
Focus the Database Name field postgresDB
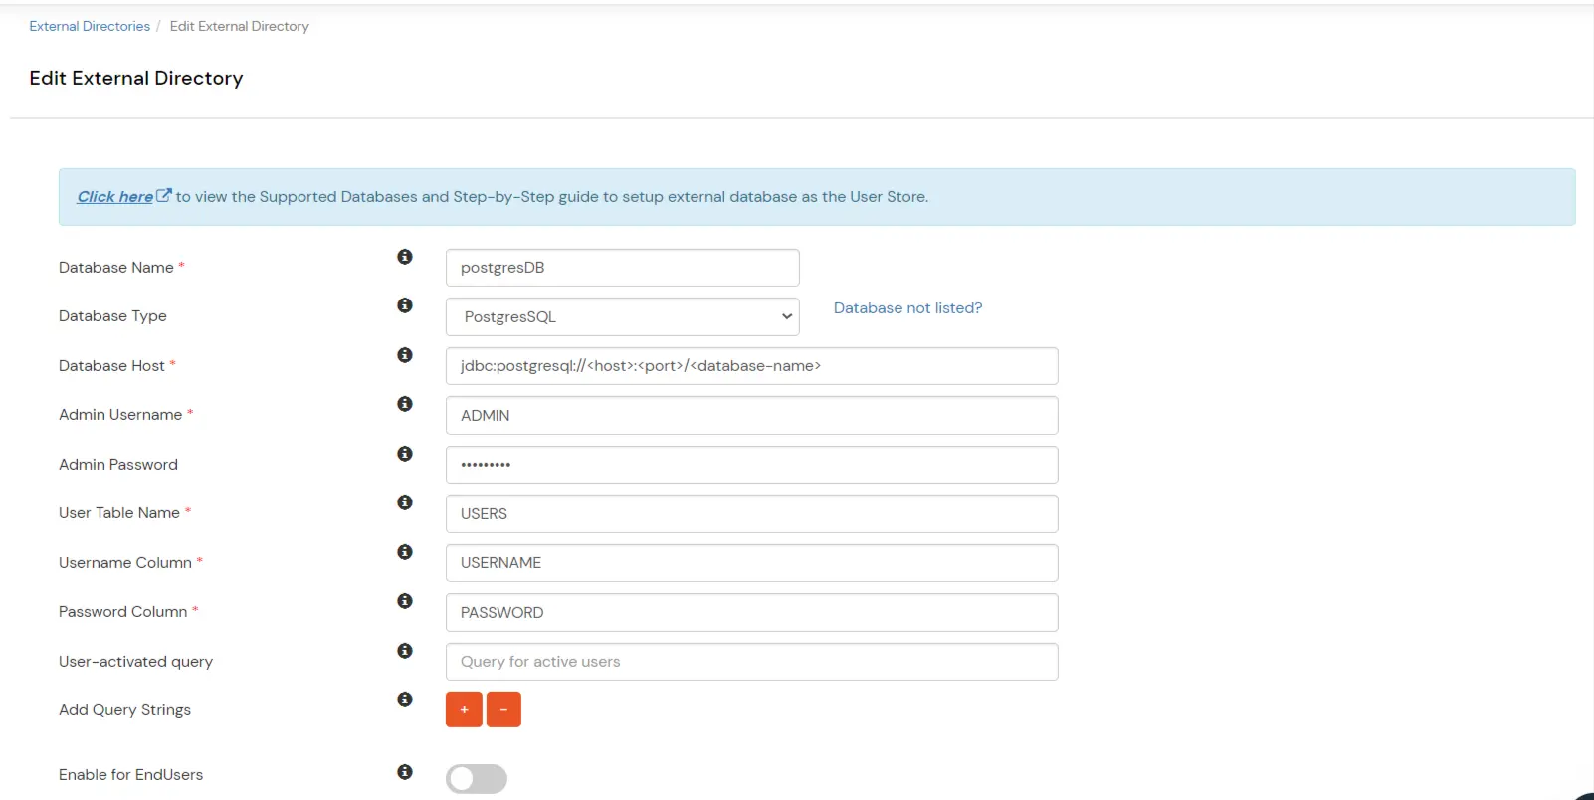[623, 268]
